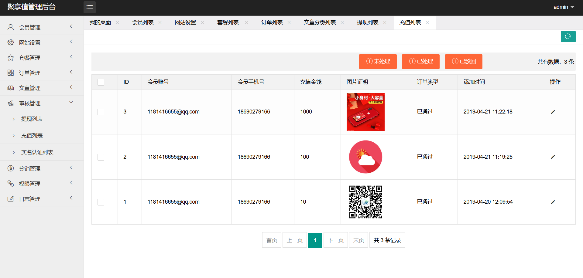Open the admin user dropdown

pyautogui.click(x=564, y=7)
